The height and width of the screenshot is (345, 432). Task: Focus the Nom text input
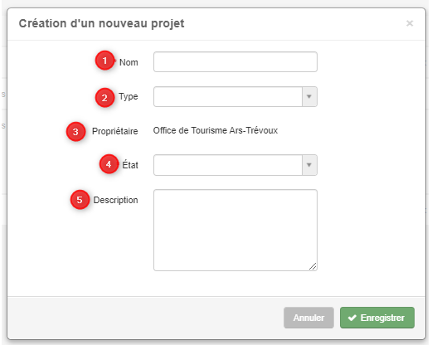point(235,62)
